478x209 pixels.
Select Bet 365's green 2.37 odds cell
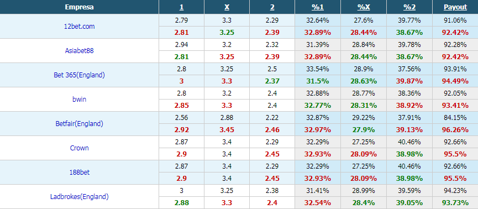(x=272, y=81)
